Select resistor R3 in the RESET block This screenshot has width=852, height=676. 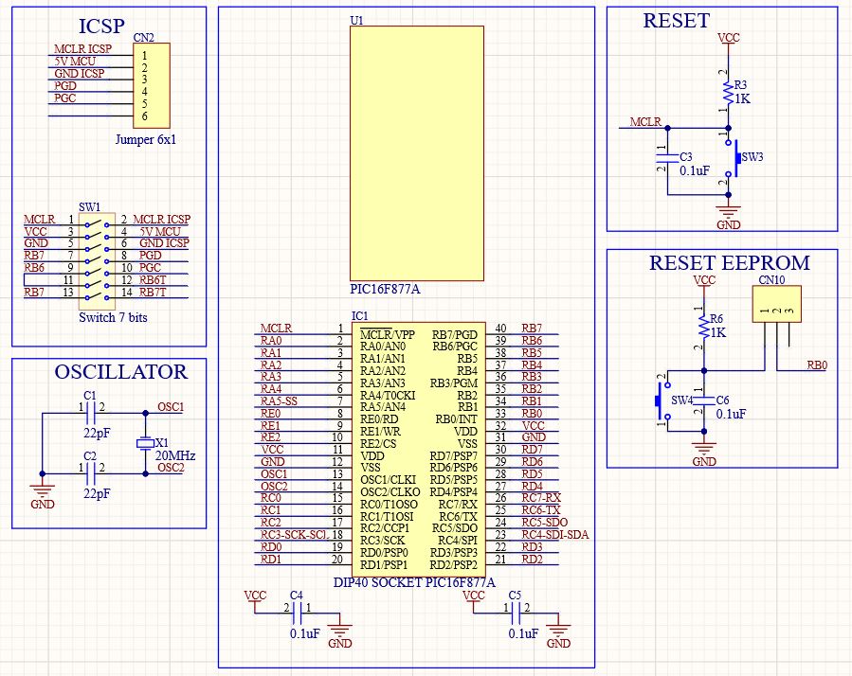(728, 92)
